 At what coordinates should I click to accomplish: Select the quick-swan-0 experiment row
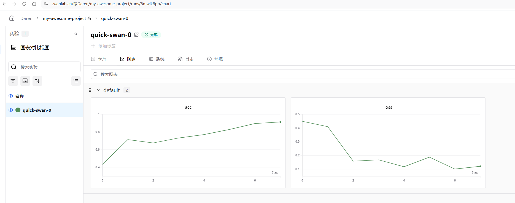point(44,110)
